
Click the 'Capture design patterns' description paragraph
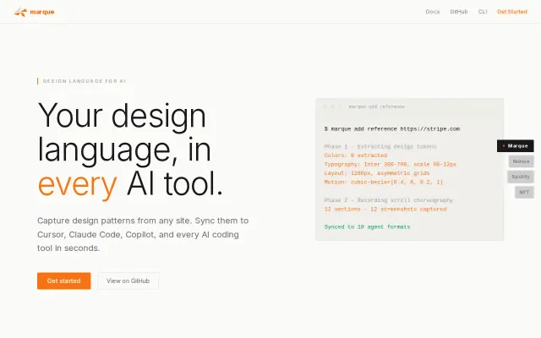pos(143,234)
